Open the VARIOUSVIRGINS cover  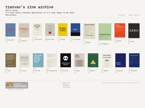click(x=89, y=31)
